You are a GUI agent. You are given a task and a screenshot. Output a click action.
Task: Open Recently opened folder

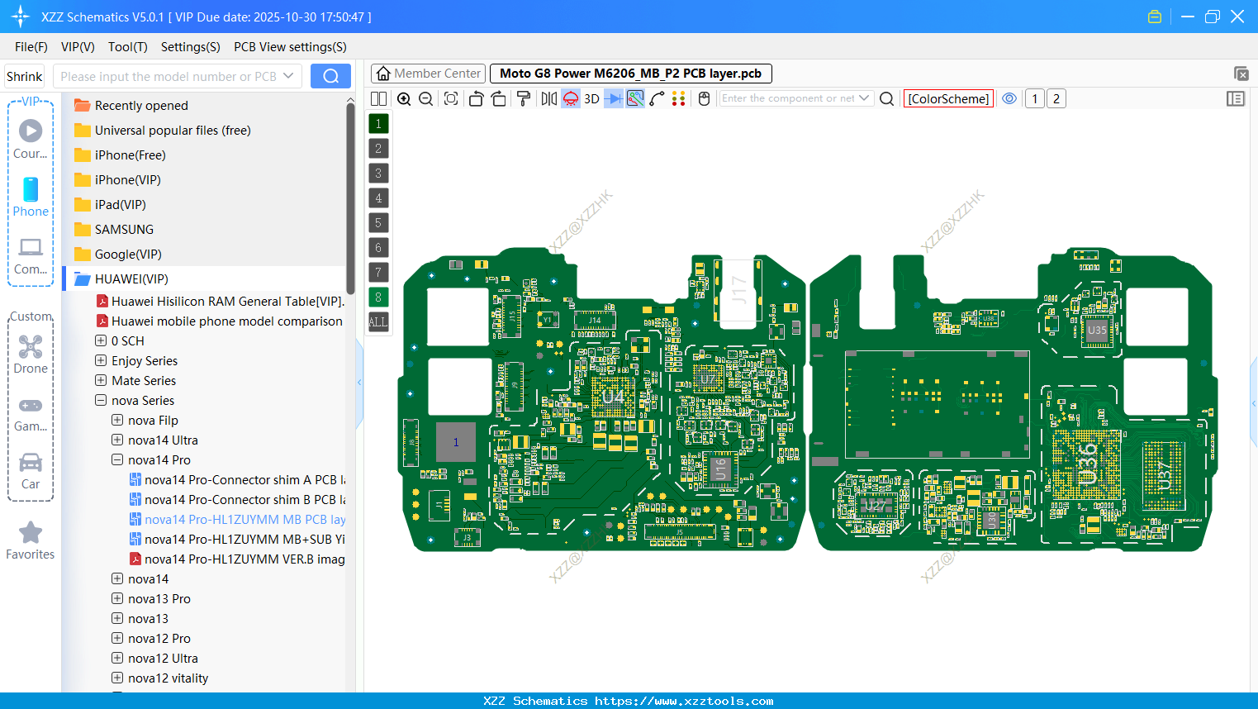(x=131, y=106)
